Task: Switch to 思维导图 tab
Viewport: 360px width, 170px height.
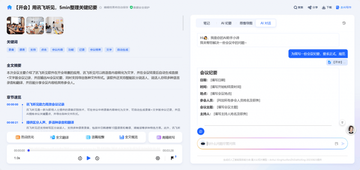Action: 246,23
